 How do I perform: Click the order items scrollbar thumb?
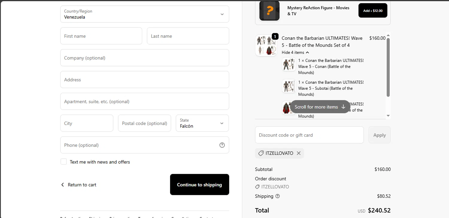pyautogui.click(x=388, y=67)
